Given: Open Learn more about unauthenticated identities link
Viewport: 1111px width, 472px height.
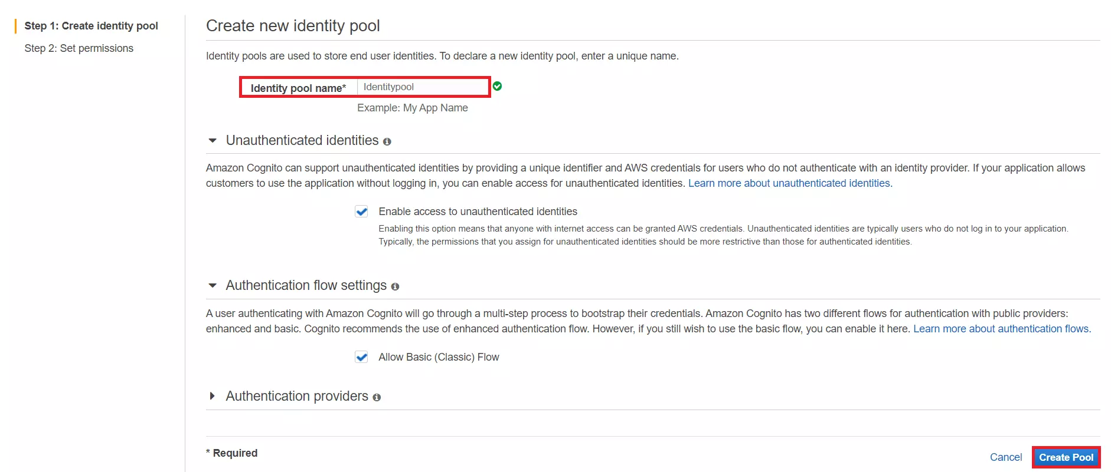Looking at the screenshot, I should (x=790, y=183).
